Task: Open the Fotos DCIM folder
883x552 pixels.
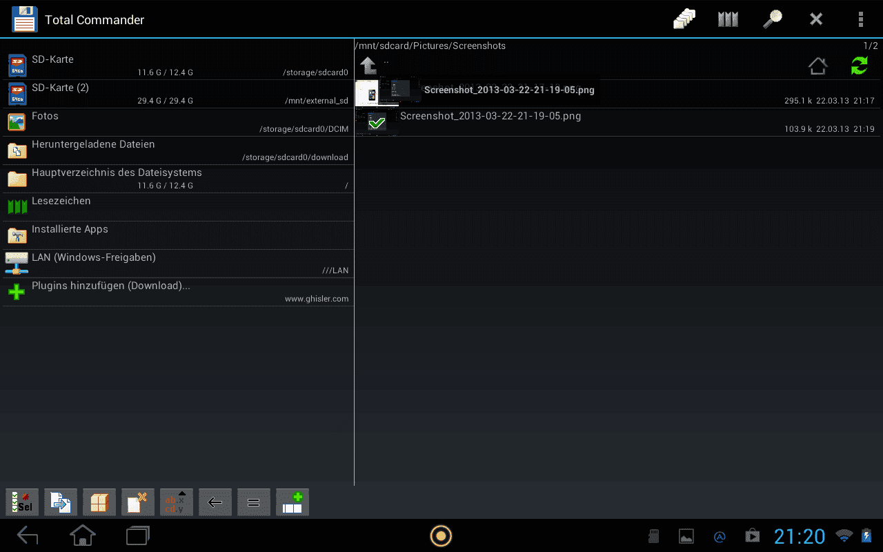Action: pos(178,122)
